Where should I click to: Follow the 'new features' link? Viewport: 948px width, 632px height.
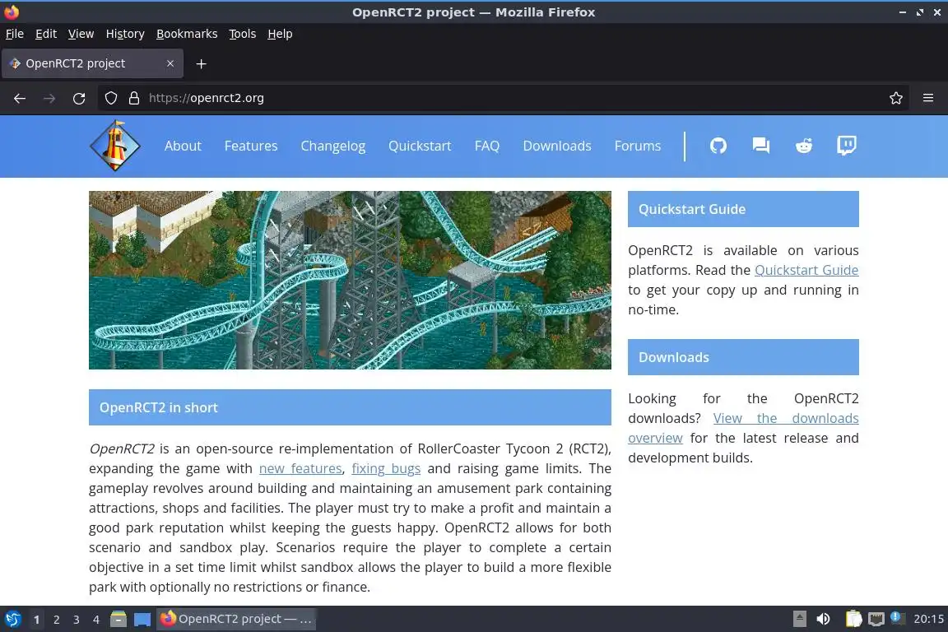[x=300, y=469]
